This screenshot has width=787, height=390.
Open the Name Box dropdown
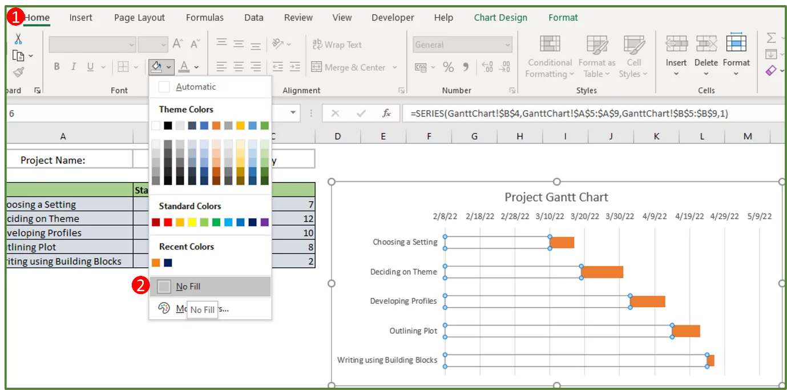tap(293, 112)
